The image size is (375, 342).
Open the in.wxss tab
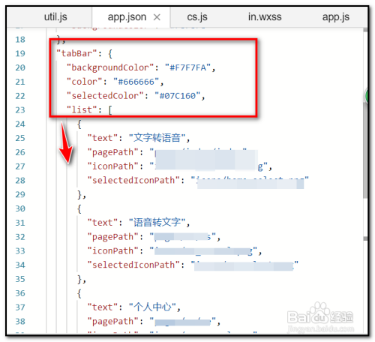pyautogui.click(x=265, y=17)
